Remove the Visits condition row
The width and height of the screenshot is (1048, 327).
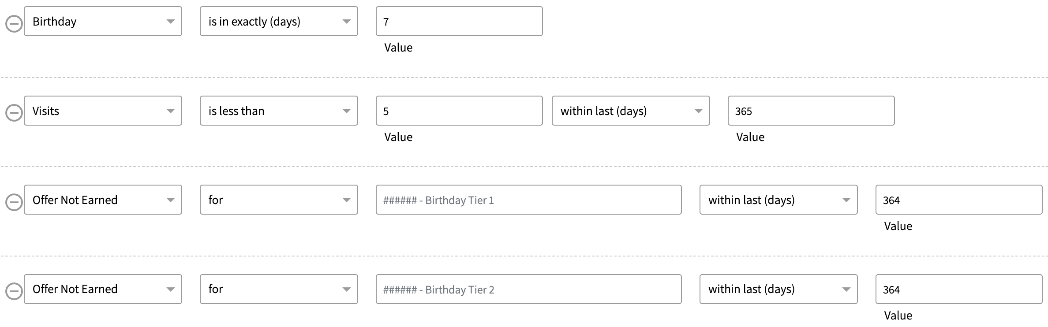(x=14, y=113)
